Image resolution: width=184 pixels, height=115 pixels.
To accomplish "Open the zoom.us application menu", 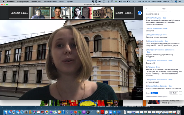I will pyautogui.click(x=11, y=2).
